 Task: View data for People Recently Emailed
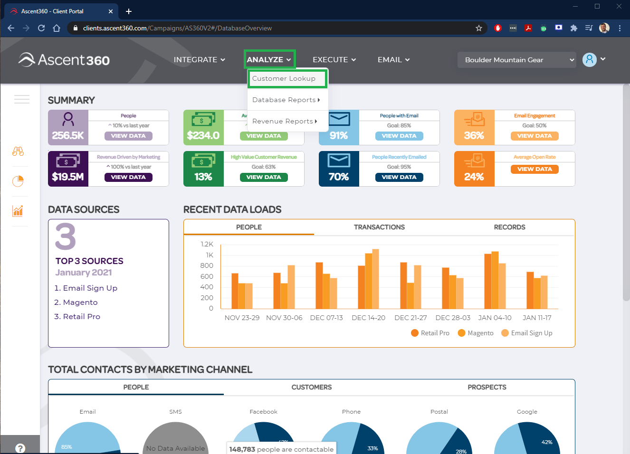[399, 177]
